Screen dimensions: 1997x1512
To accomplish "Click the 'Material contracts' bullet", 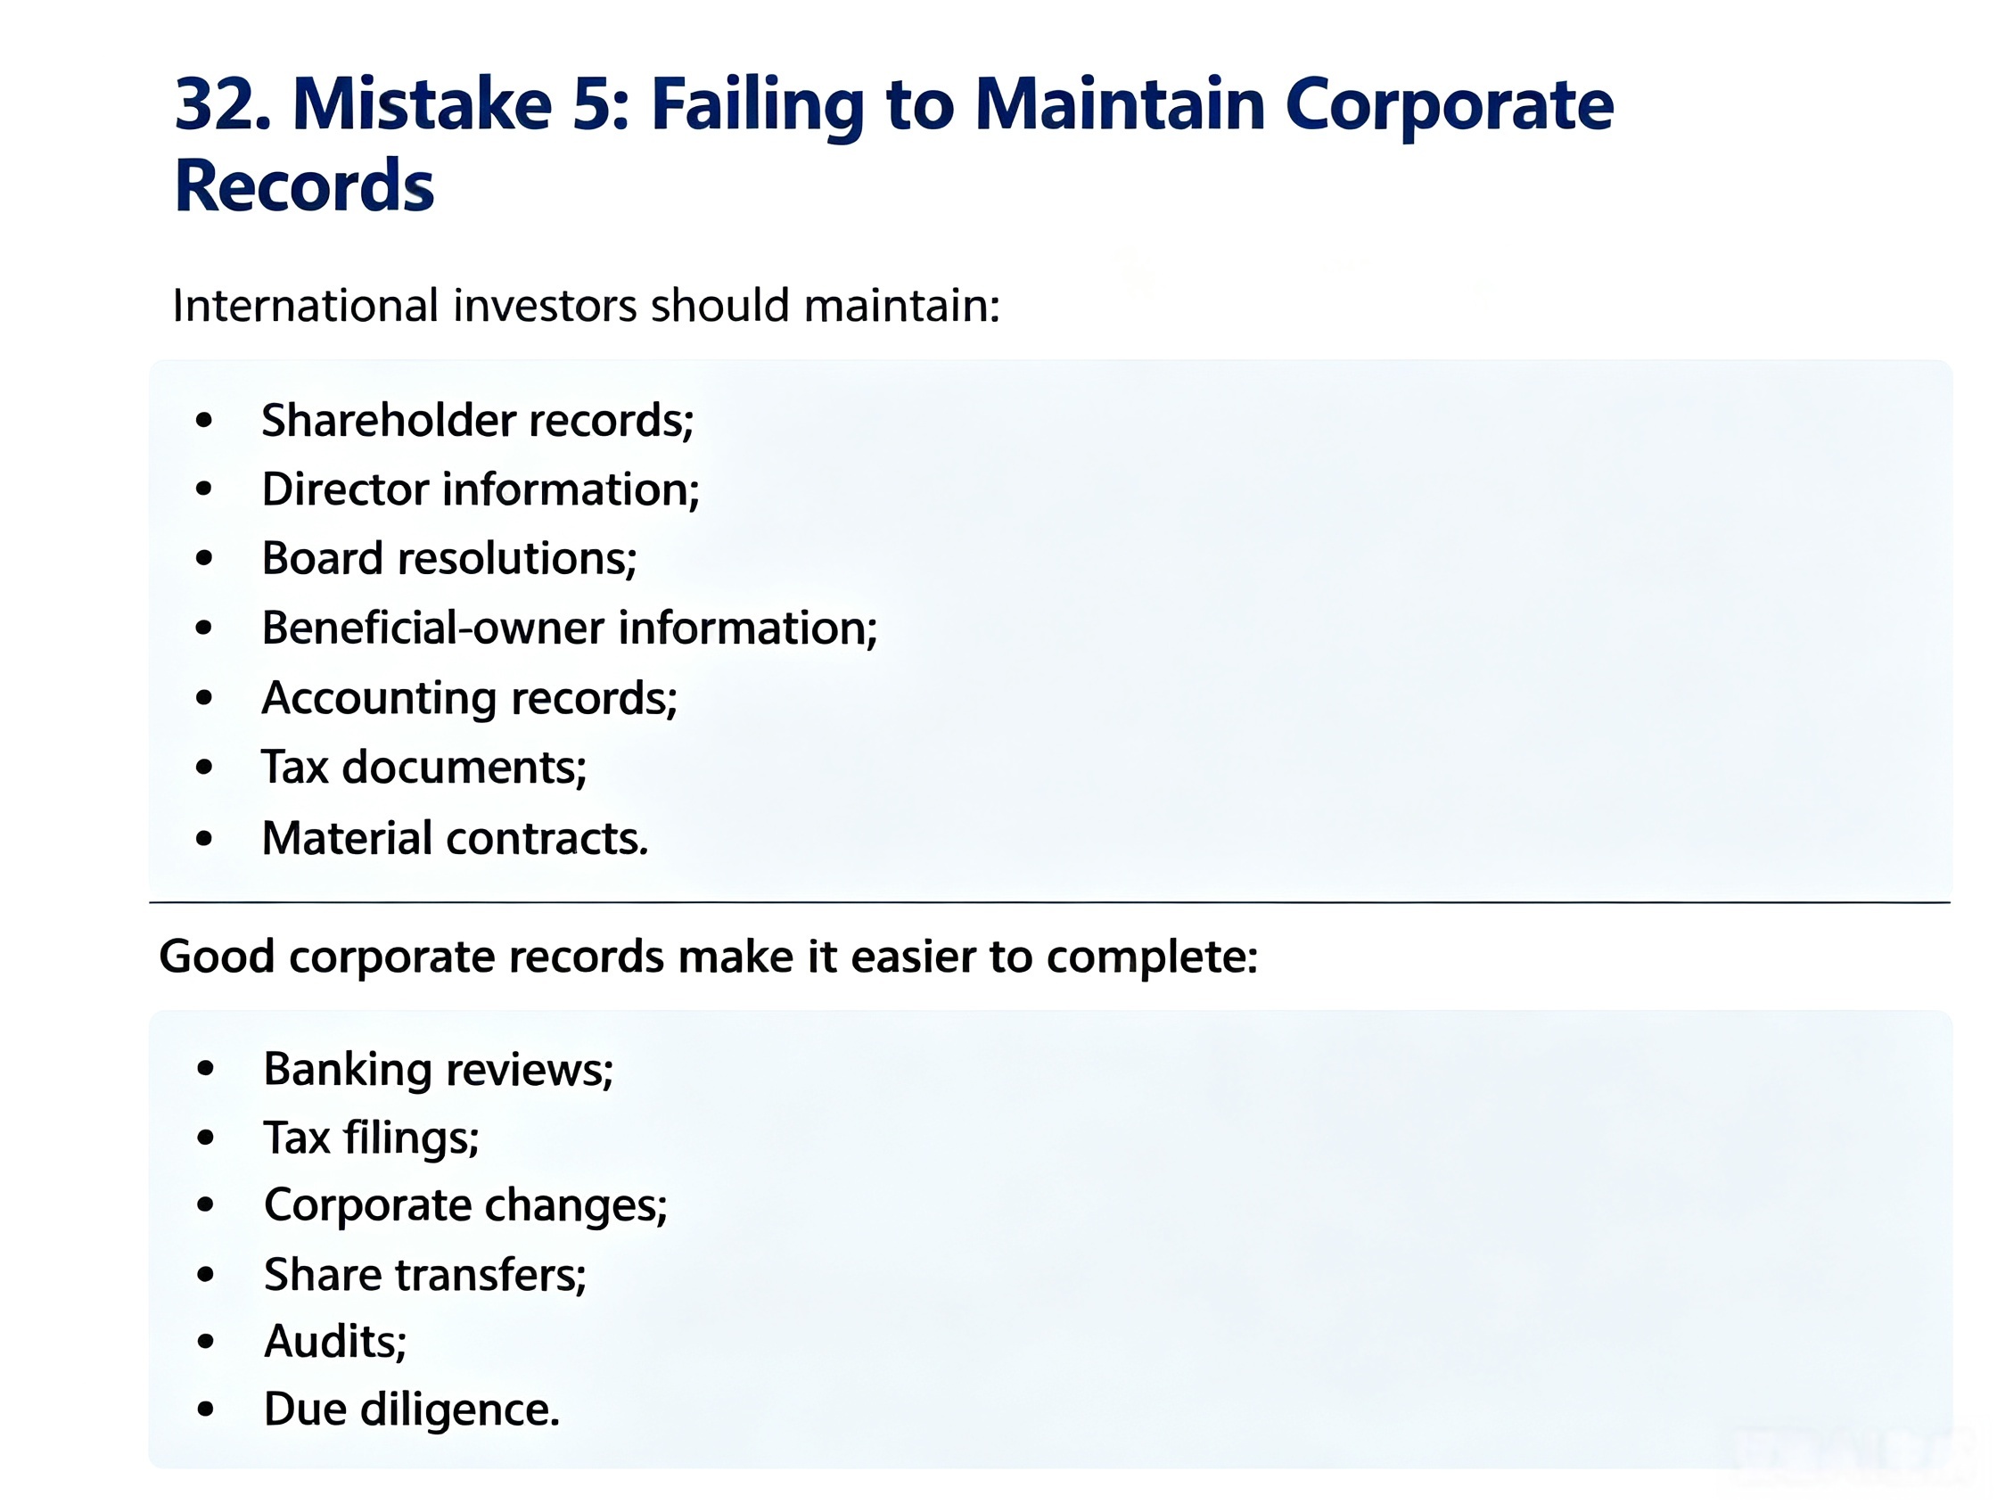I will point(455,839).
